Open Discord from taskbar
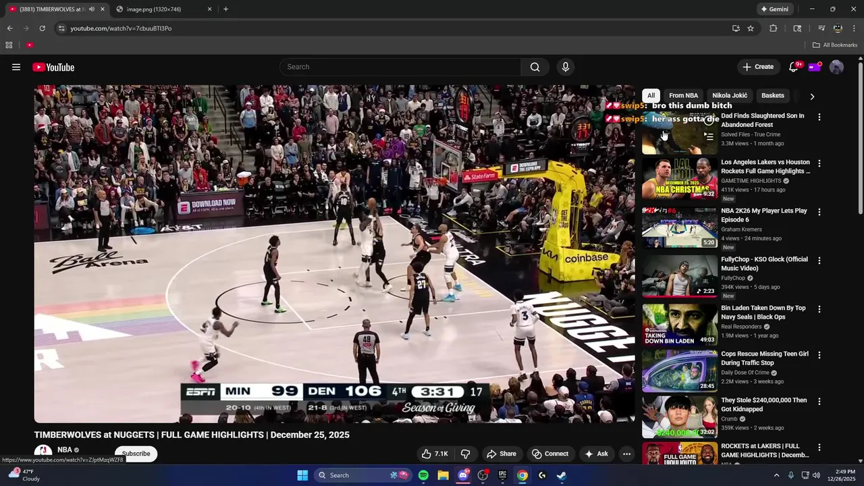This screenshot has height=486, width=864. click(x=463, y=475)
